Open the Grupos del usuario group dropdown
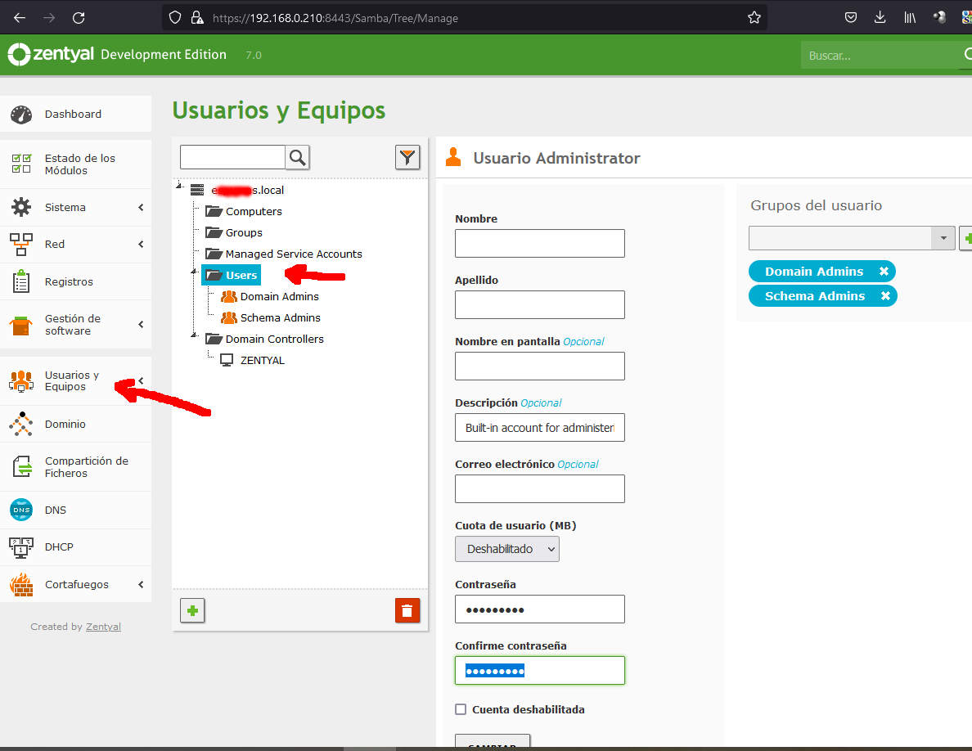972x751 pixels. coord(852,238)
